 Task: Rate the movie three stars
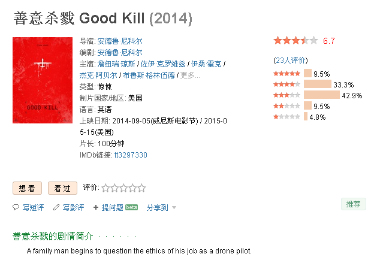click(x=123, y=188)
